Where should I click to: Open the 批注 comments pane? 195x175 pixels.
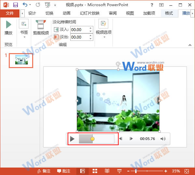(x=64, y=171)
